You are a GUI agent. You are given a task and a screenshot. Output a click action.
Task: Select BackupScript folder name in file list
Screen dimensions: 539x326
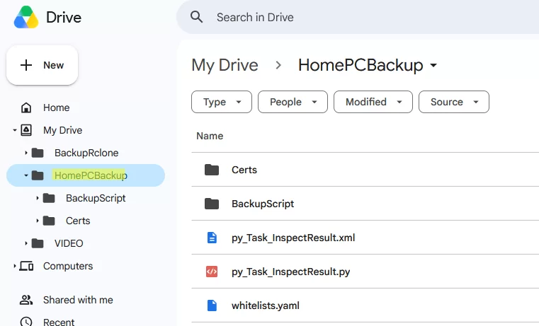pos(263,204)
